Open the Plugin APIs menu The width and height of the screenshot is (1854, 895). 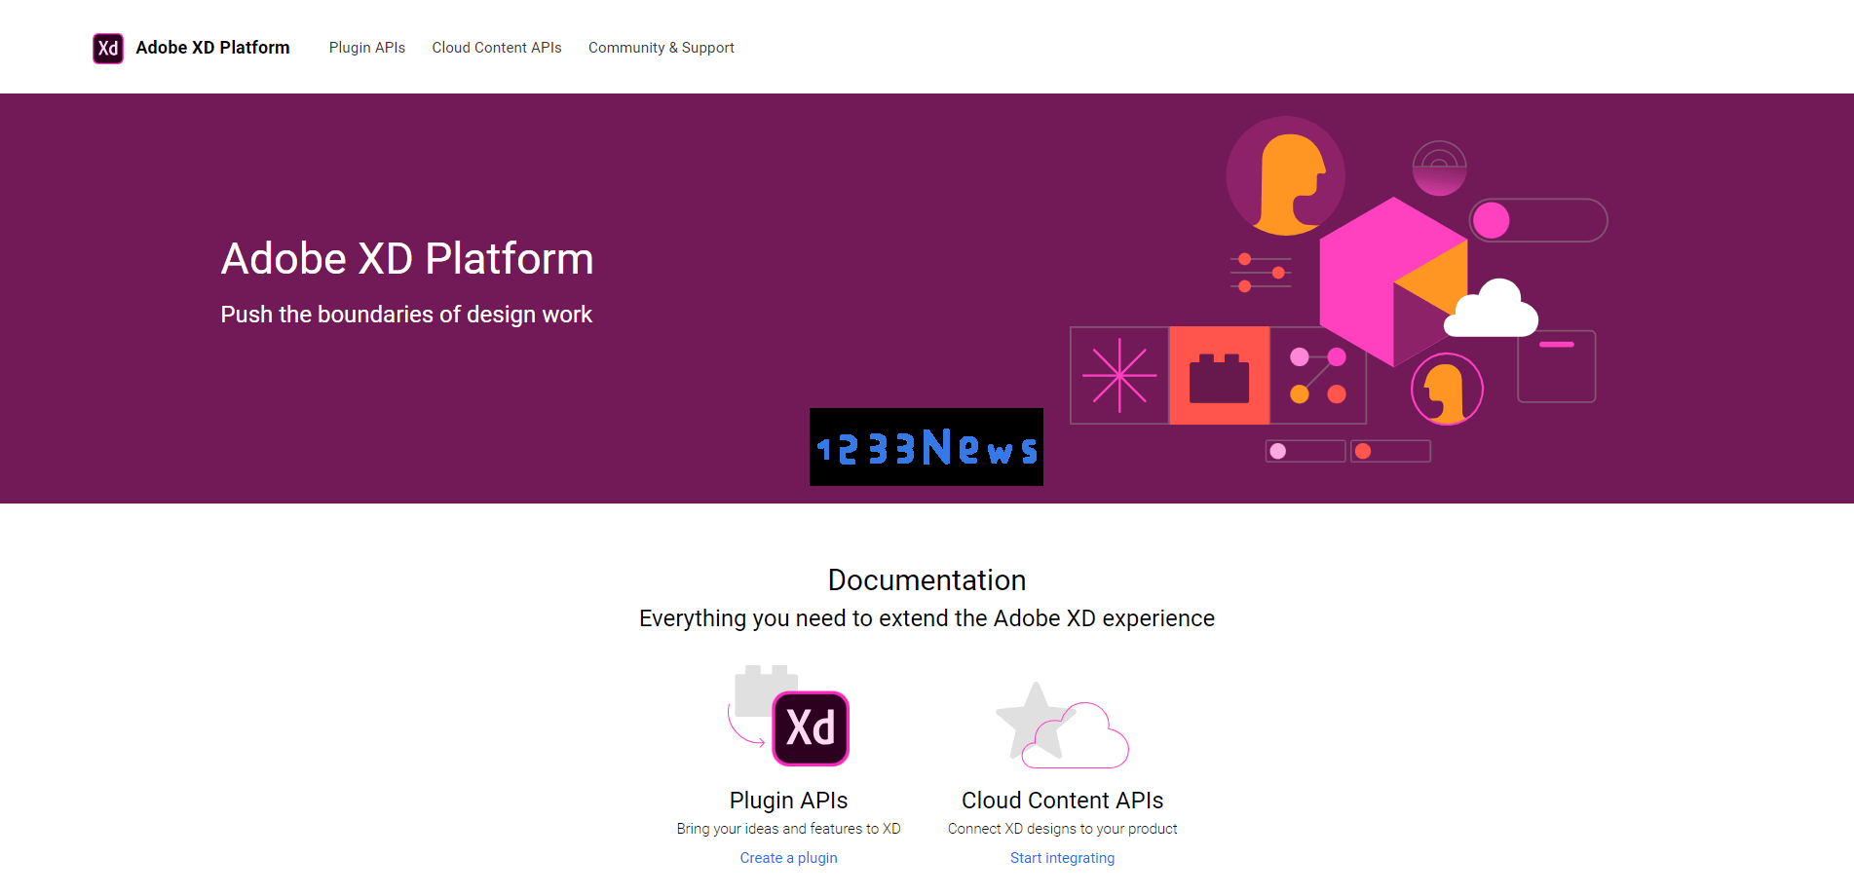(367, 48)
